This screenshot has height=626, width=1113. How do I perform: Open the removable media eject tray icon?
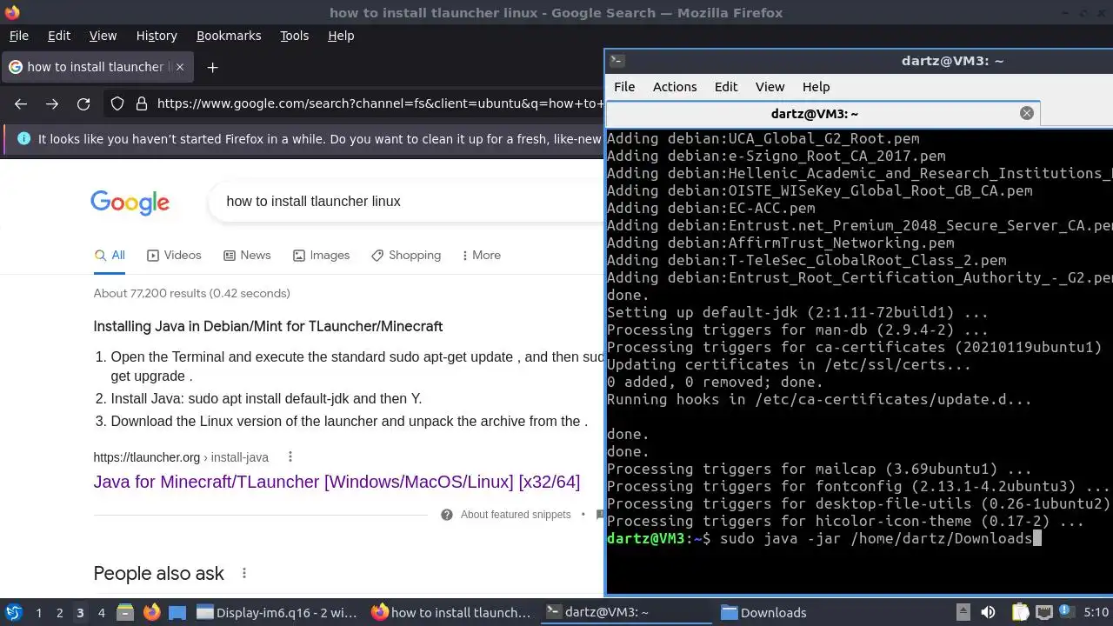(963, 612)
